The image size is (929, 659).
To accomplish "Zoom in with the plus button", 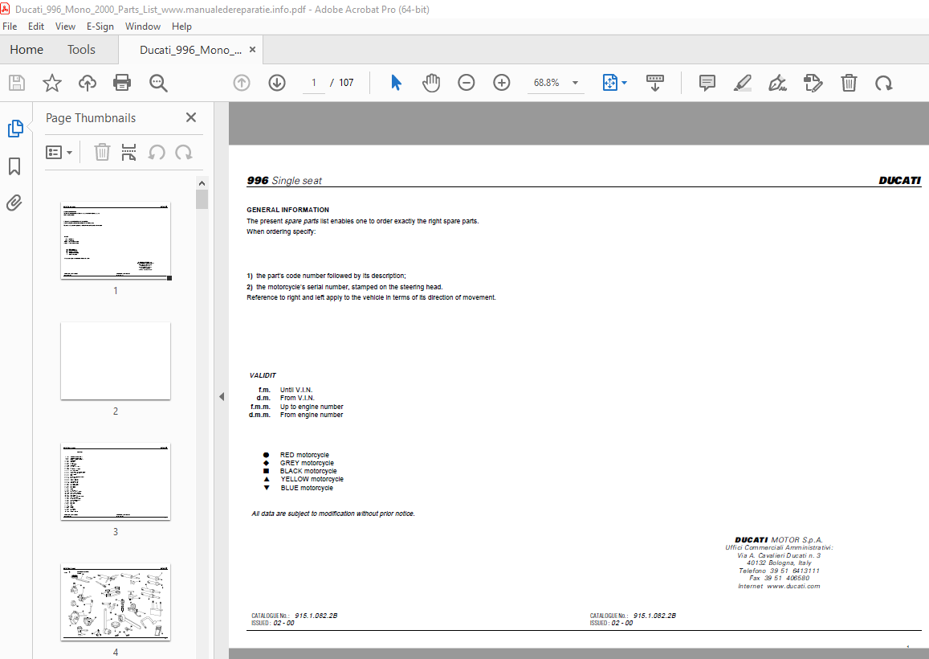I will (502, 83).
